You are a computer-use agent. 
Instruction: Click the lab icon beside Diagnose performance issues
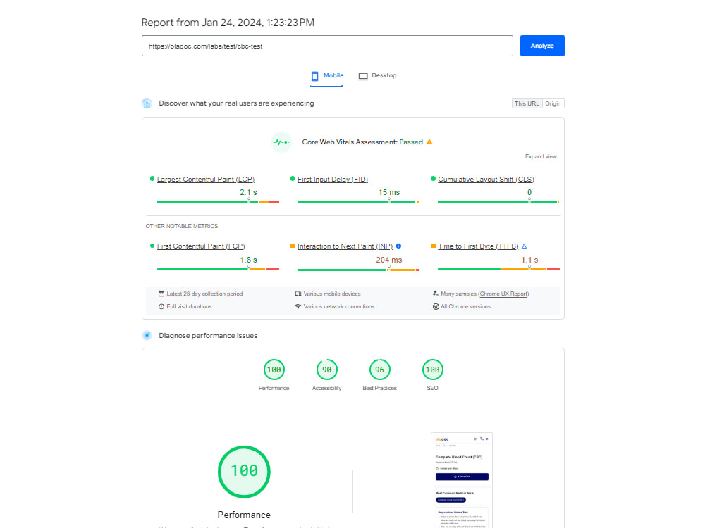[x=147, y=335]
